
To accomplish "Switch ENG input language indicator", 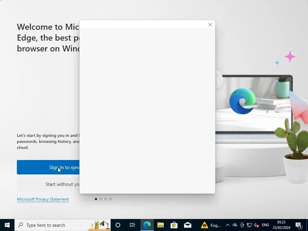I will [265, 225].
